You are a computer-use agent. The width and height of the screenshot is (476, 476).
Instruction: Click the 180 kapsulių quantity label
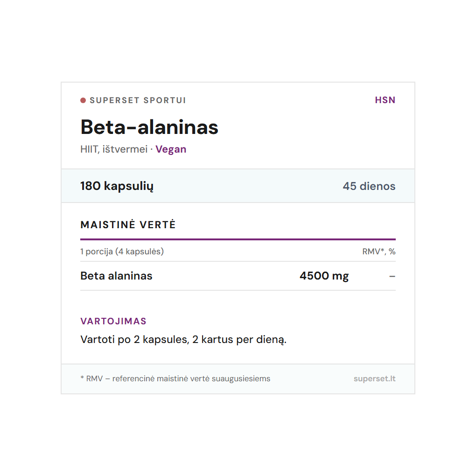tap(117, 186)
